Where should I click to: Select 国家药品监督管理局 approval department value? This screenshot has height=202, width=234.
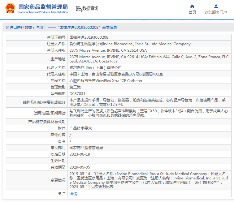(86, 148)
